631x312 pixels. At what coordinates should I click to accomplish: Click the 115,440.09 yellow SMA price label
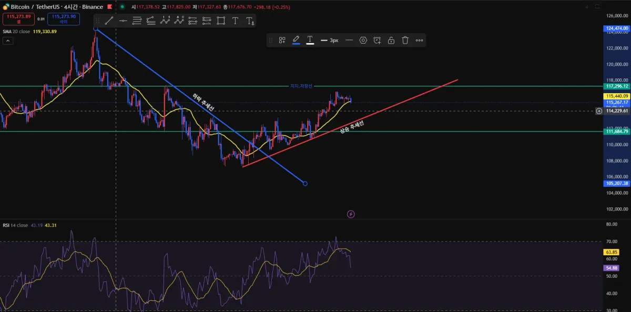click(x=617, y=96)
